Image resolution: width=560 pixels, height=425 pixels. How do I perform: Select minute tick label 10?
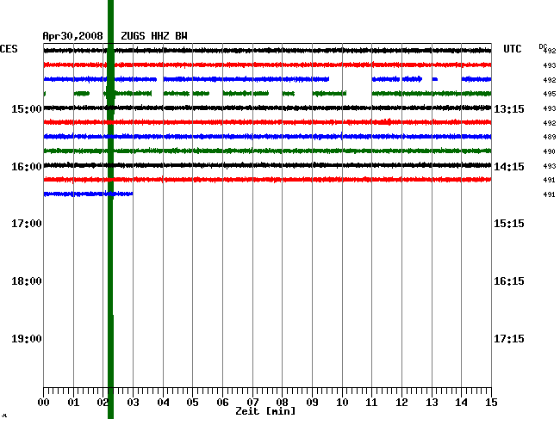click(342, 403)
